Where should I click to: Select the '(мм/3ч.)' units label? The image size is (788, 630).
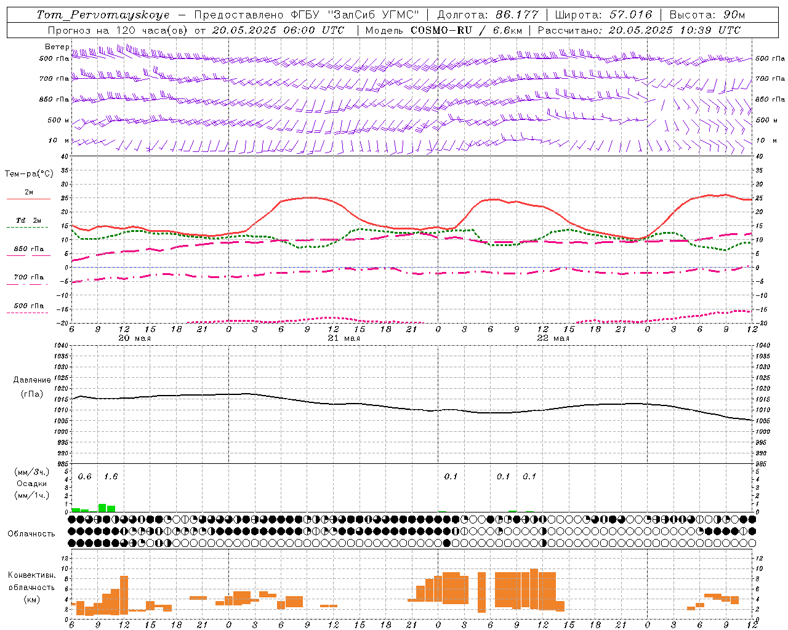coord(32,472)
